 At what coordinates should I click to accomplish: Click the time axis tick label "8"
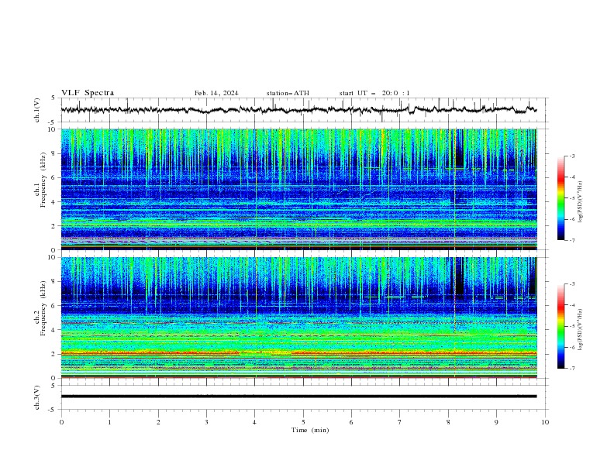[448, 422]
